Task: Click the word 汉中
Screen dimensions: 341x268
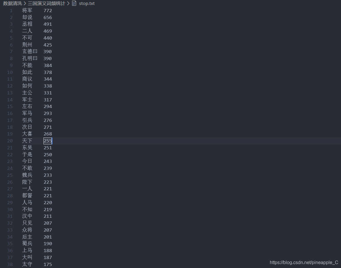Action: [27, 216]
